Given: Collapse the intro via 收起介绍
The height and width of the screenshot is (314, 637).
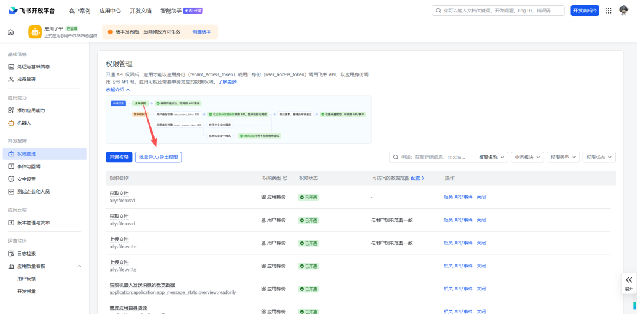Looking at the screenshot, I should [118, 90].
